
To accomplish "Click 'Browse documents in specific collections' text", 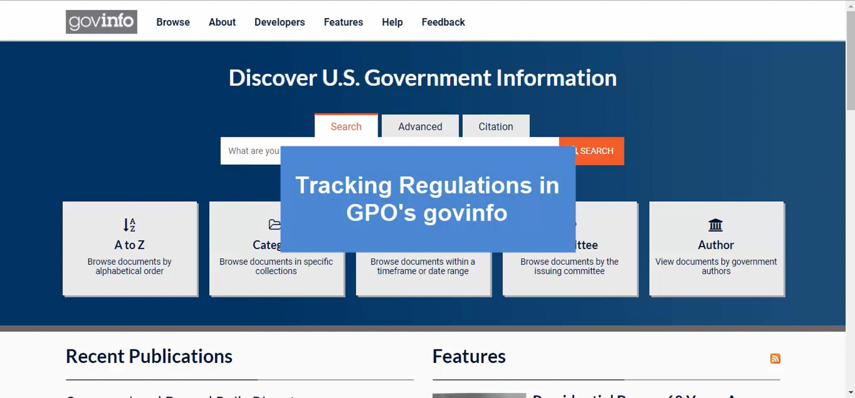I will click(276, 266).
